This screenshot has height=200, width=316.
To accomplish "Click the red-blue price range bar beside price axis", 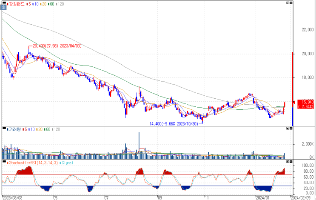I will pos(293,89).
